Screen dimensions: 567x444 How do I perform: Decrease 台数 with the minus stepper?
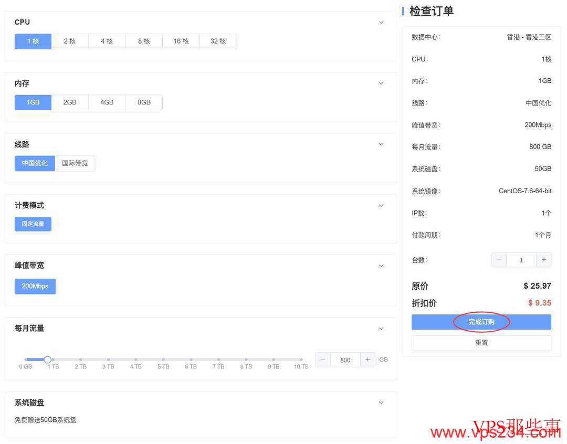click(498, 259)
